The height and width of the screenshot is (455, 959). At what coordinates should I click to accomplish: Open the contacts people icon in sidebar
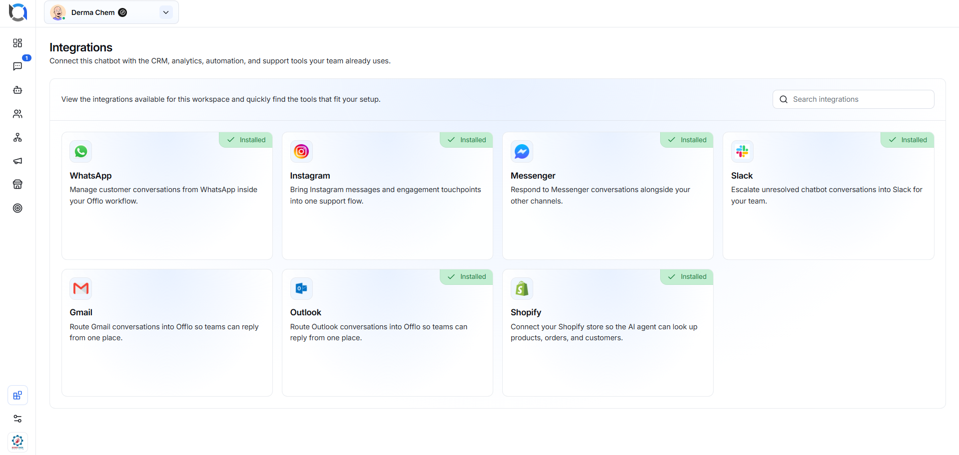click(x=17, y=114)
